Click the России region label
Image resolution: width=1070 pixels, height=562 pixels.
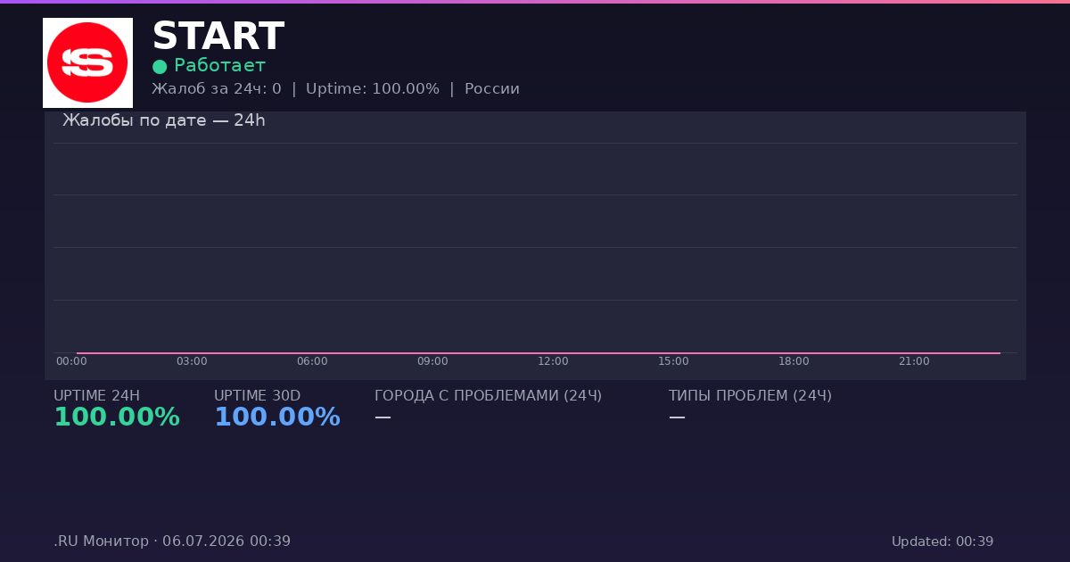point(492,89)
